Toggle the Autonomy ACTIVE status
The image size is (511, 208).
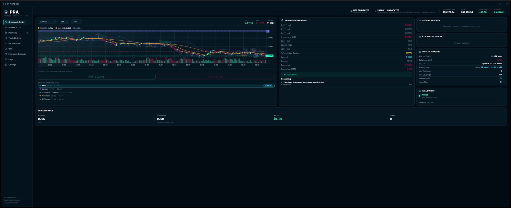499,12
